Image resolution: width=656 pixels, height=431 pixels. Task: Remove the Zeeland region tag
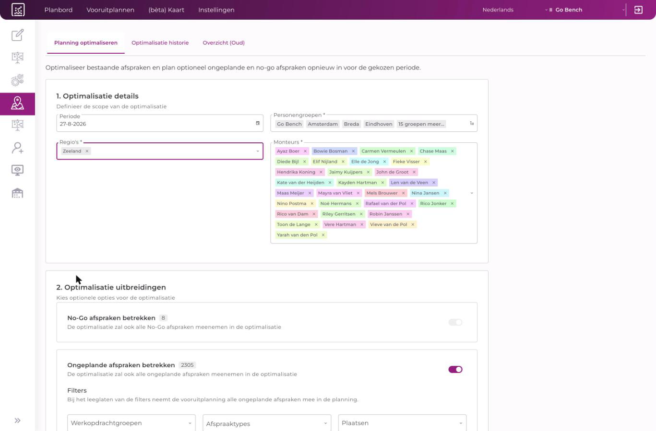[x=87, y=151]
